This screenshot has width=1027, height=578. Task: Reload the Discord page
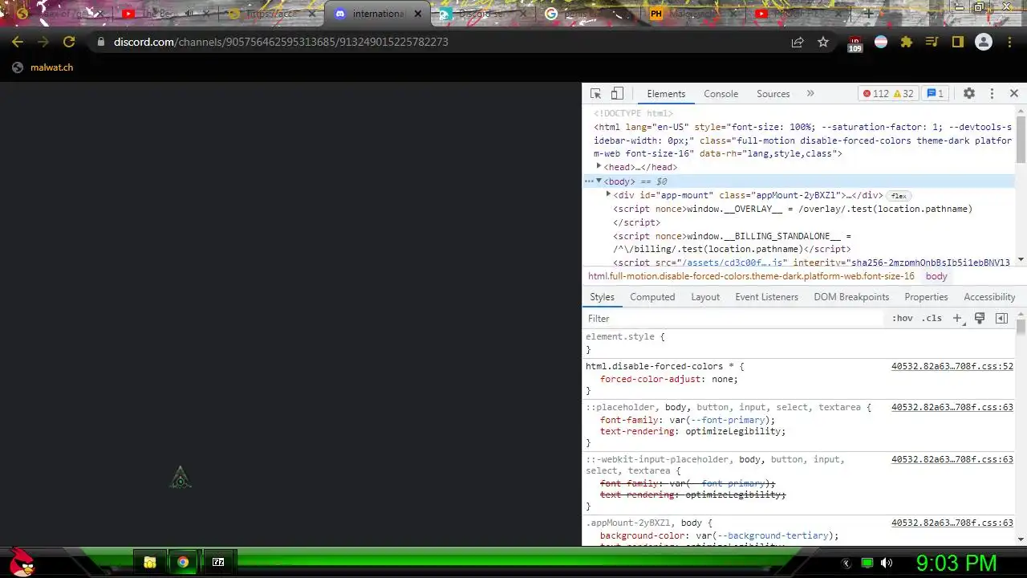(x=69, y=42)
